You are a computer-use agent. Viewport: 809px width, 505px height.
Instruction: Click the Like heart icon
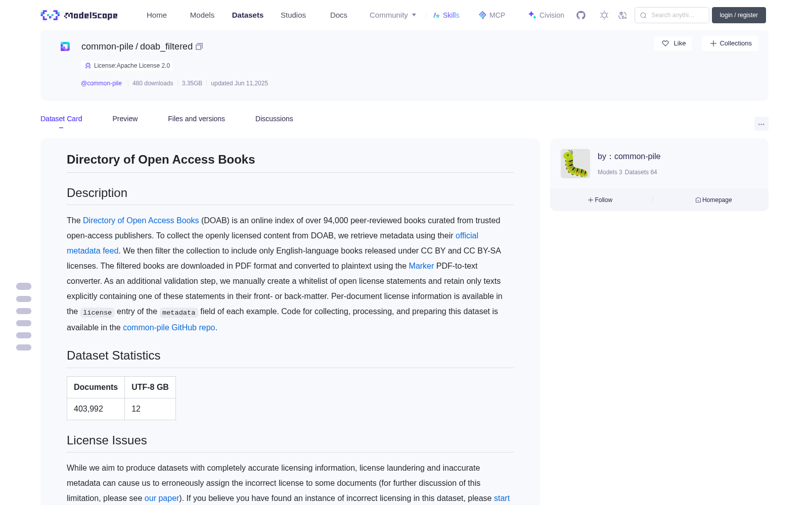click(x=665, y=43)
